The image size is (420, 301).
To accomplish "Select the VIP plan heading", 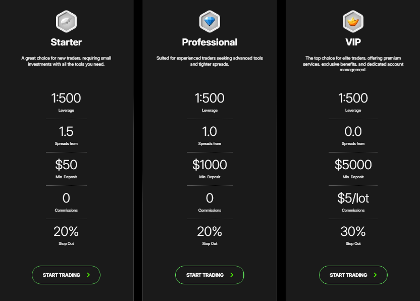I will 353,42.
